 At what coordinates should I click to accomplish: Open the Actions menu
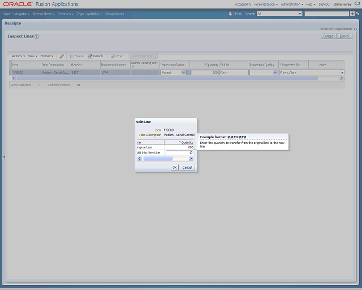[x=18, y=56]
